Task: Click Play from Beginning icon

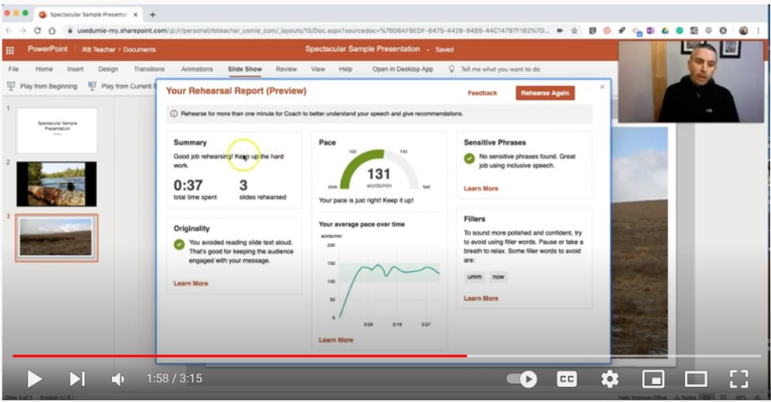Action: click(11, 86)
